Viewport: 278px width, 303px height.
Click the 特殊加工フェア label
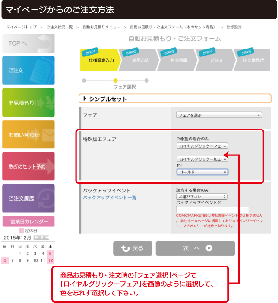(100, 139)
